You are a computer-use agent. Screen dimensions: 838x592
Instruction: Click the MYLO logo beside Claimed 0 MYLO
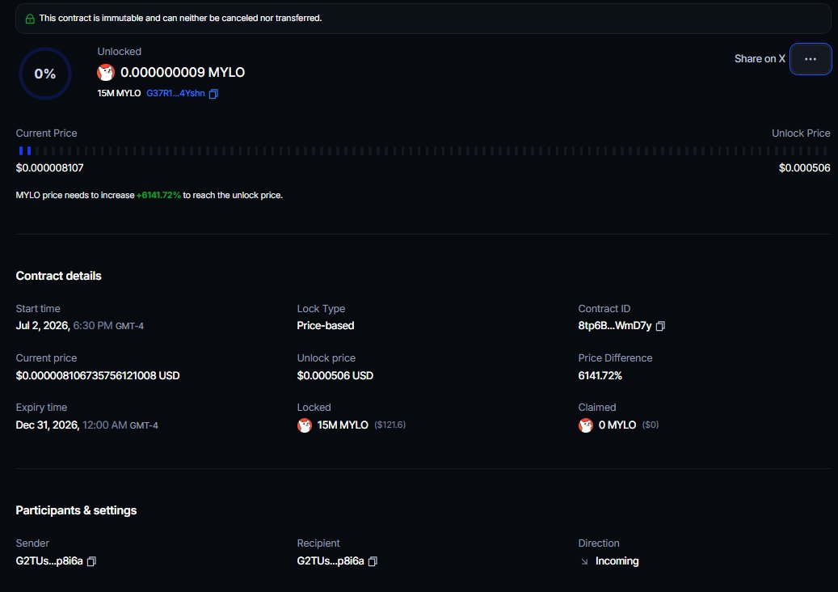(x=586, y=425)
